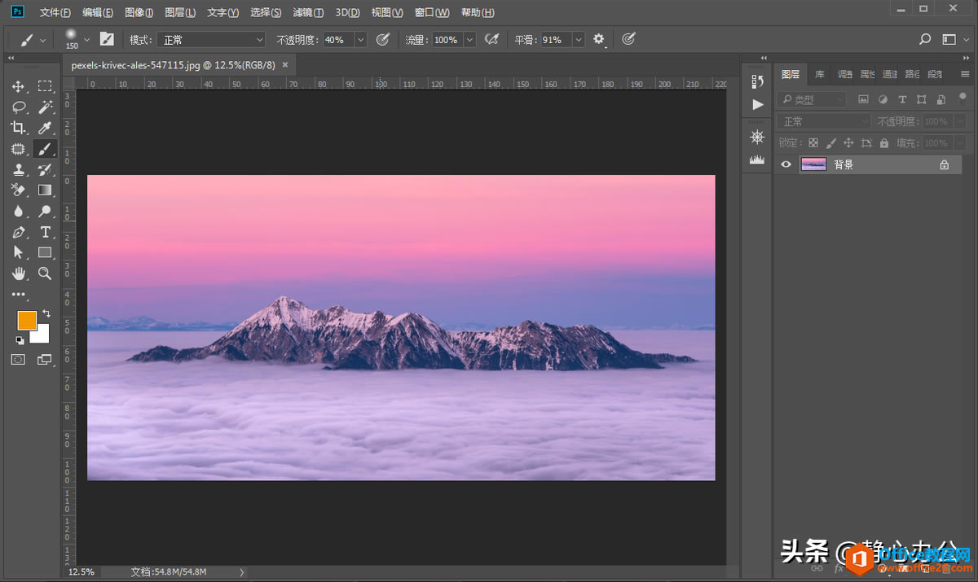Open the 平滑 91% slider arrow
Image resolution: width=978 pixels, height=582 pixels.
tap(579, 39)
